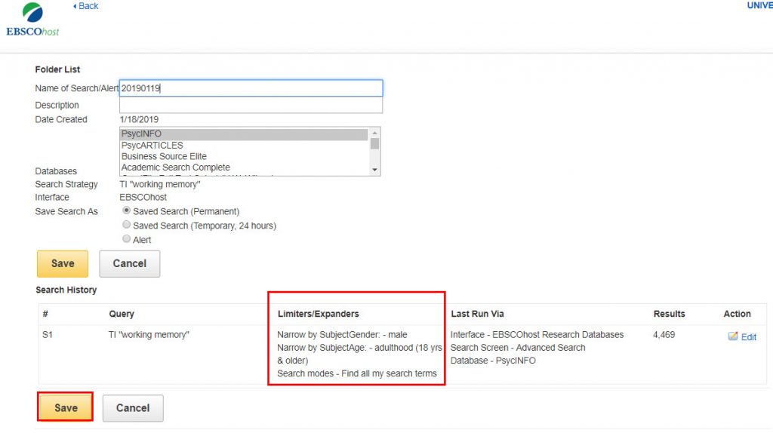Click the Databases list scroll up arrow
The height and width of the screenshot is (433, 773).
pyautogui.click(x=374, y=133)
